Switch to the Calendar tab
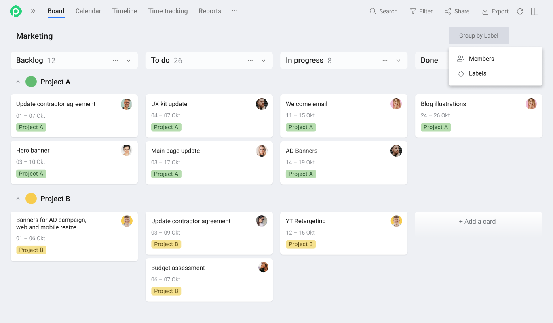553x323 pixels. [88, 11]
